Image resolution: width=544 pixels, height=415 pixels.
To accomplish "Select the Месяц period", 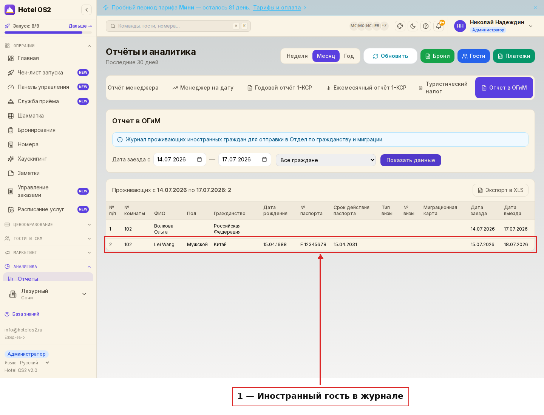I will pos(326,56).
